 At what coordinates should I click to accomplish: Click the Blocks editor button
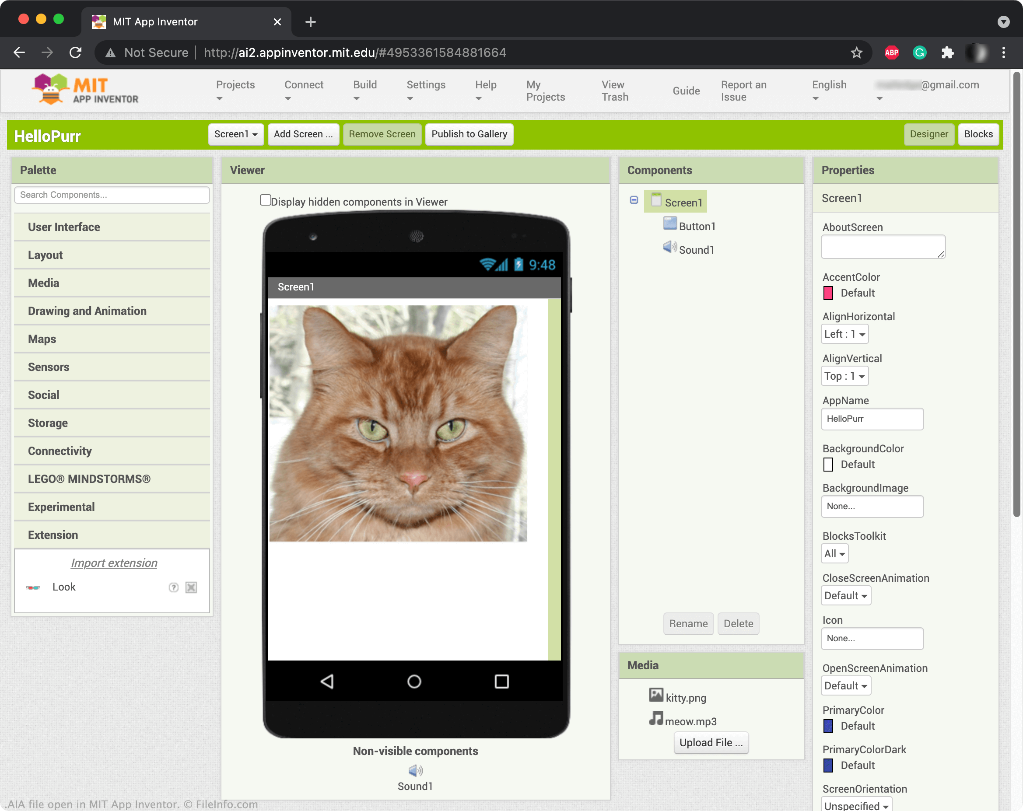[978, 134]
